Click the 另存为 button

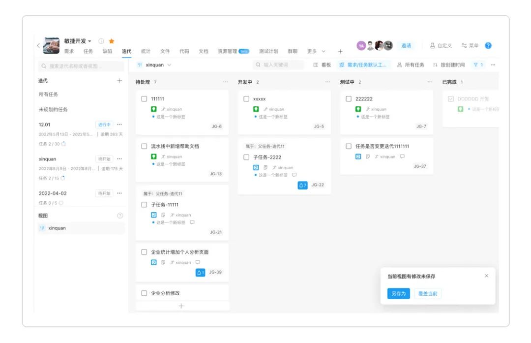398,294
